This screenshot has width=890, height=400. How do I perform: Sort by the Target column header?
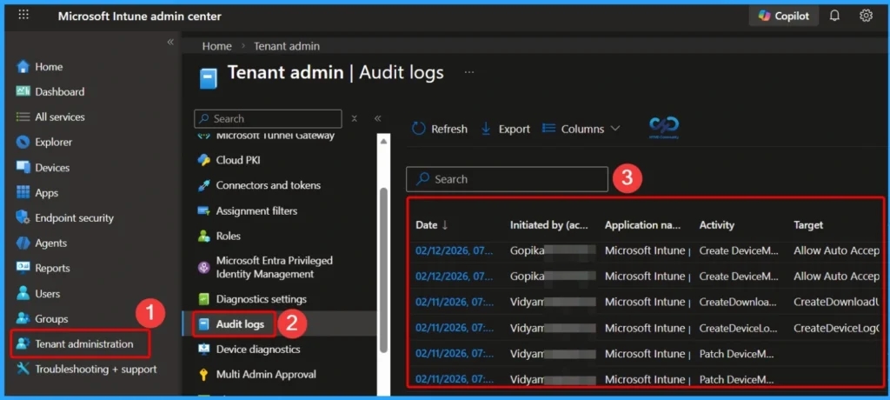click(808, 225)
